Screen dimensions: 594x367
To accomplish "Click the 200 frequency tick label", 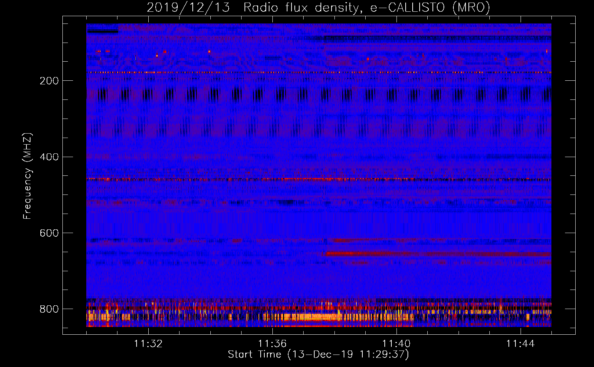I will [49, 81].
